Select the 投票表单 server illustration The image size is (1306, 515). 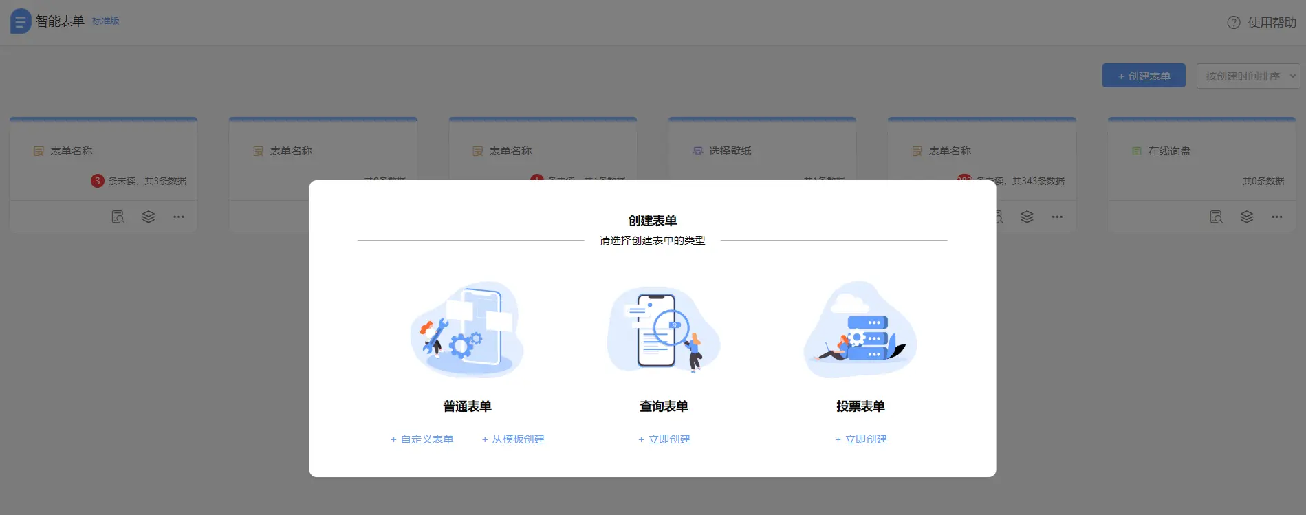click(860, 330)
